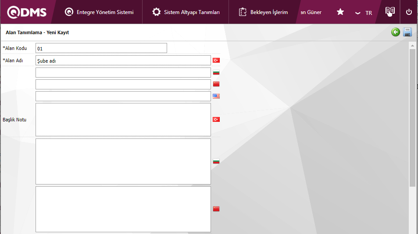Open favorites star icon
Screen dimensions: 418x234
click(340, 12)
